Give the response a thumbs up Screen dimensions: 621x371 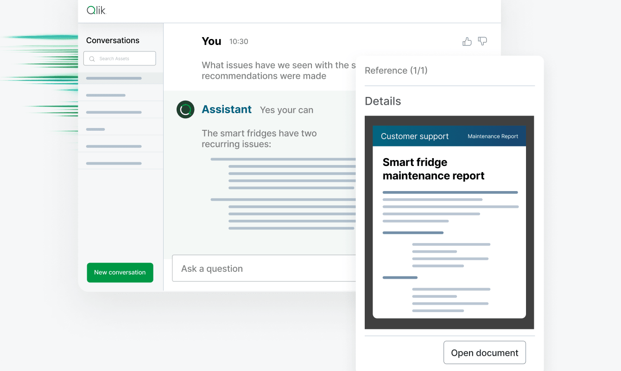coord(467,42)
